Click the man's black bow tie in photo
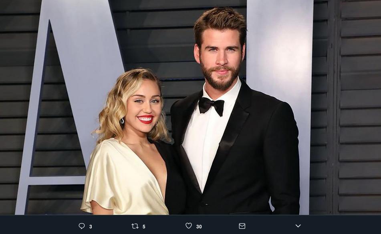381x234 pixels. 211,106
